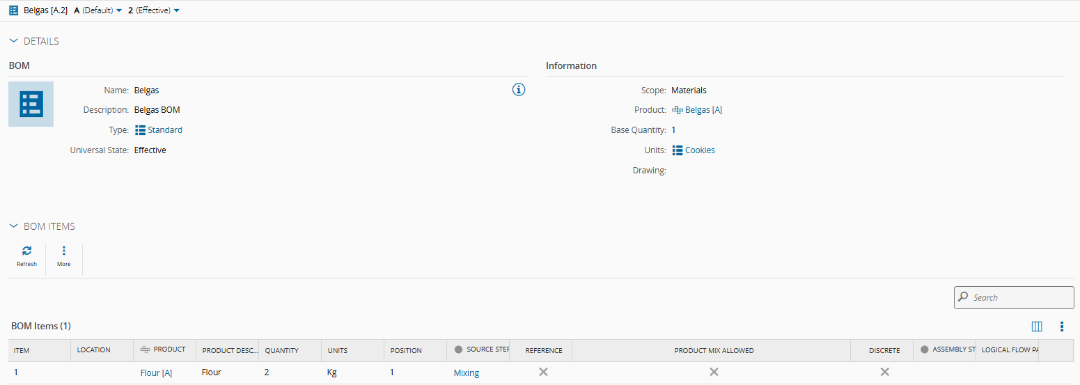The height and width of the screenshot is (385, 1080).
Task: Sort by the PRODUCT MIX ALLOWED column header
Action: click(x=712, y=350)
